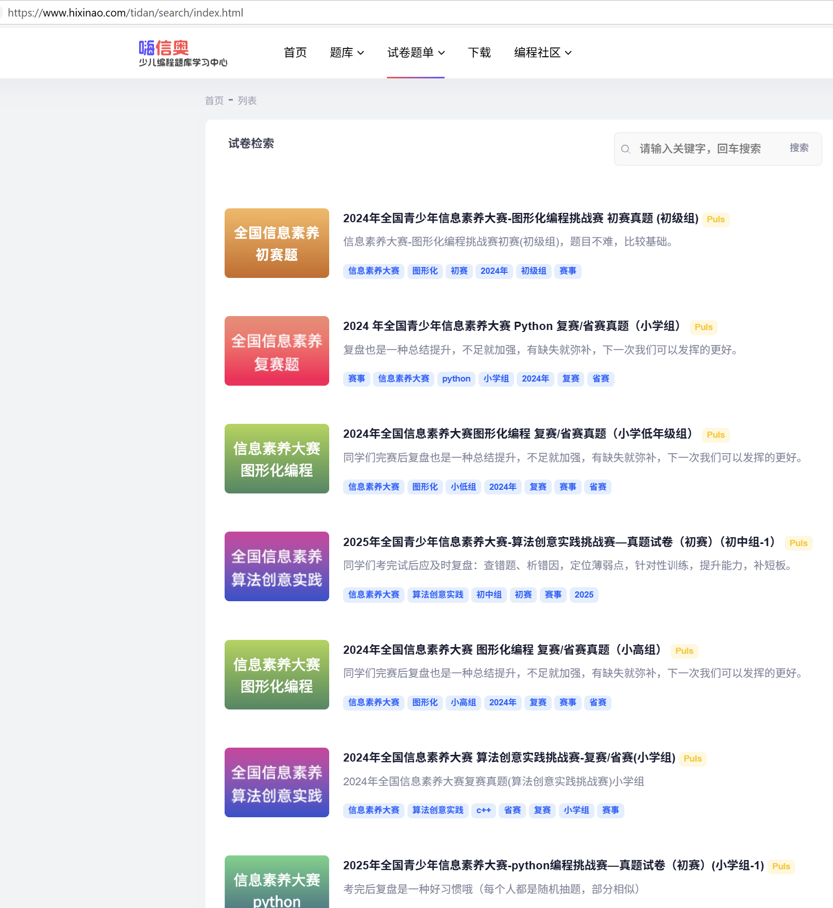Click Puls badge on 初级组 paper
Image resolution: width=833 pixels, height=908 pixels.
tap(716, 220)
